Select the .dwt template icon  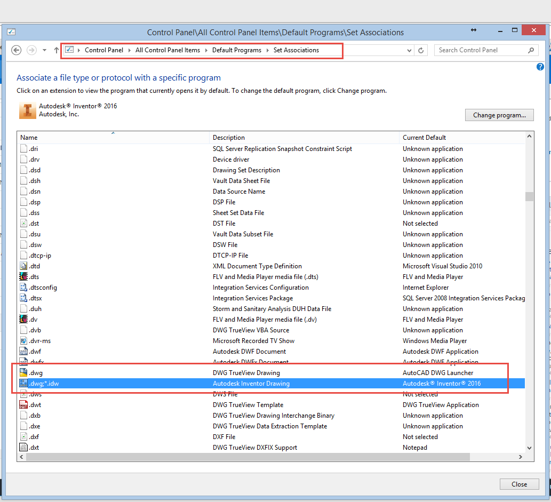tap(23, 404)
